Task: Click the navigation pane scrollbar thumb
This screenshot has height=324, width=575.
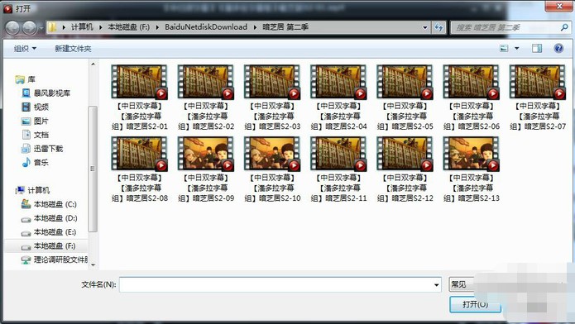Action: pyautogui.click(x=93, y=169)
